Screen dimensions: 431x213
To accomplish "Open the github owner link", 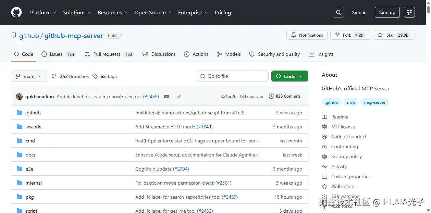I will coord(29,36).
